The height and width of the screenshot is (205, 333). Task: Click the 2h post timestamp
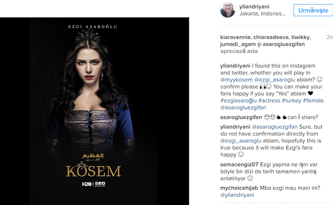[330, 37]
